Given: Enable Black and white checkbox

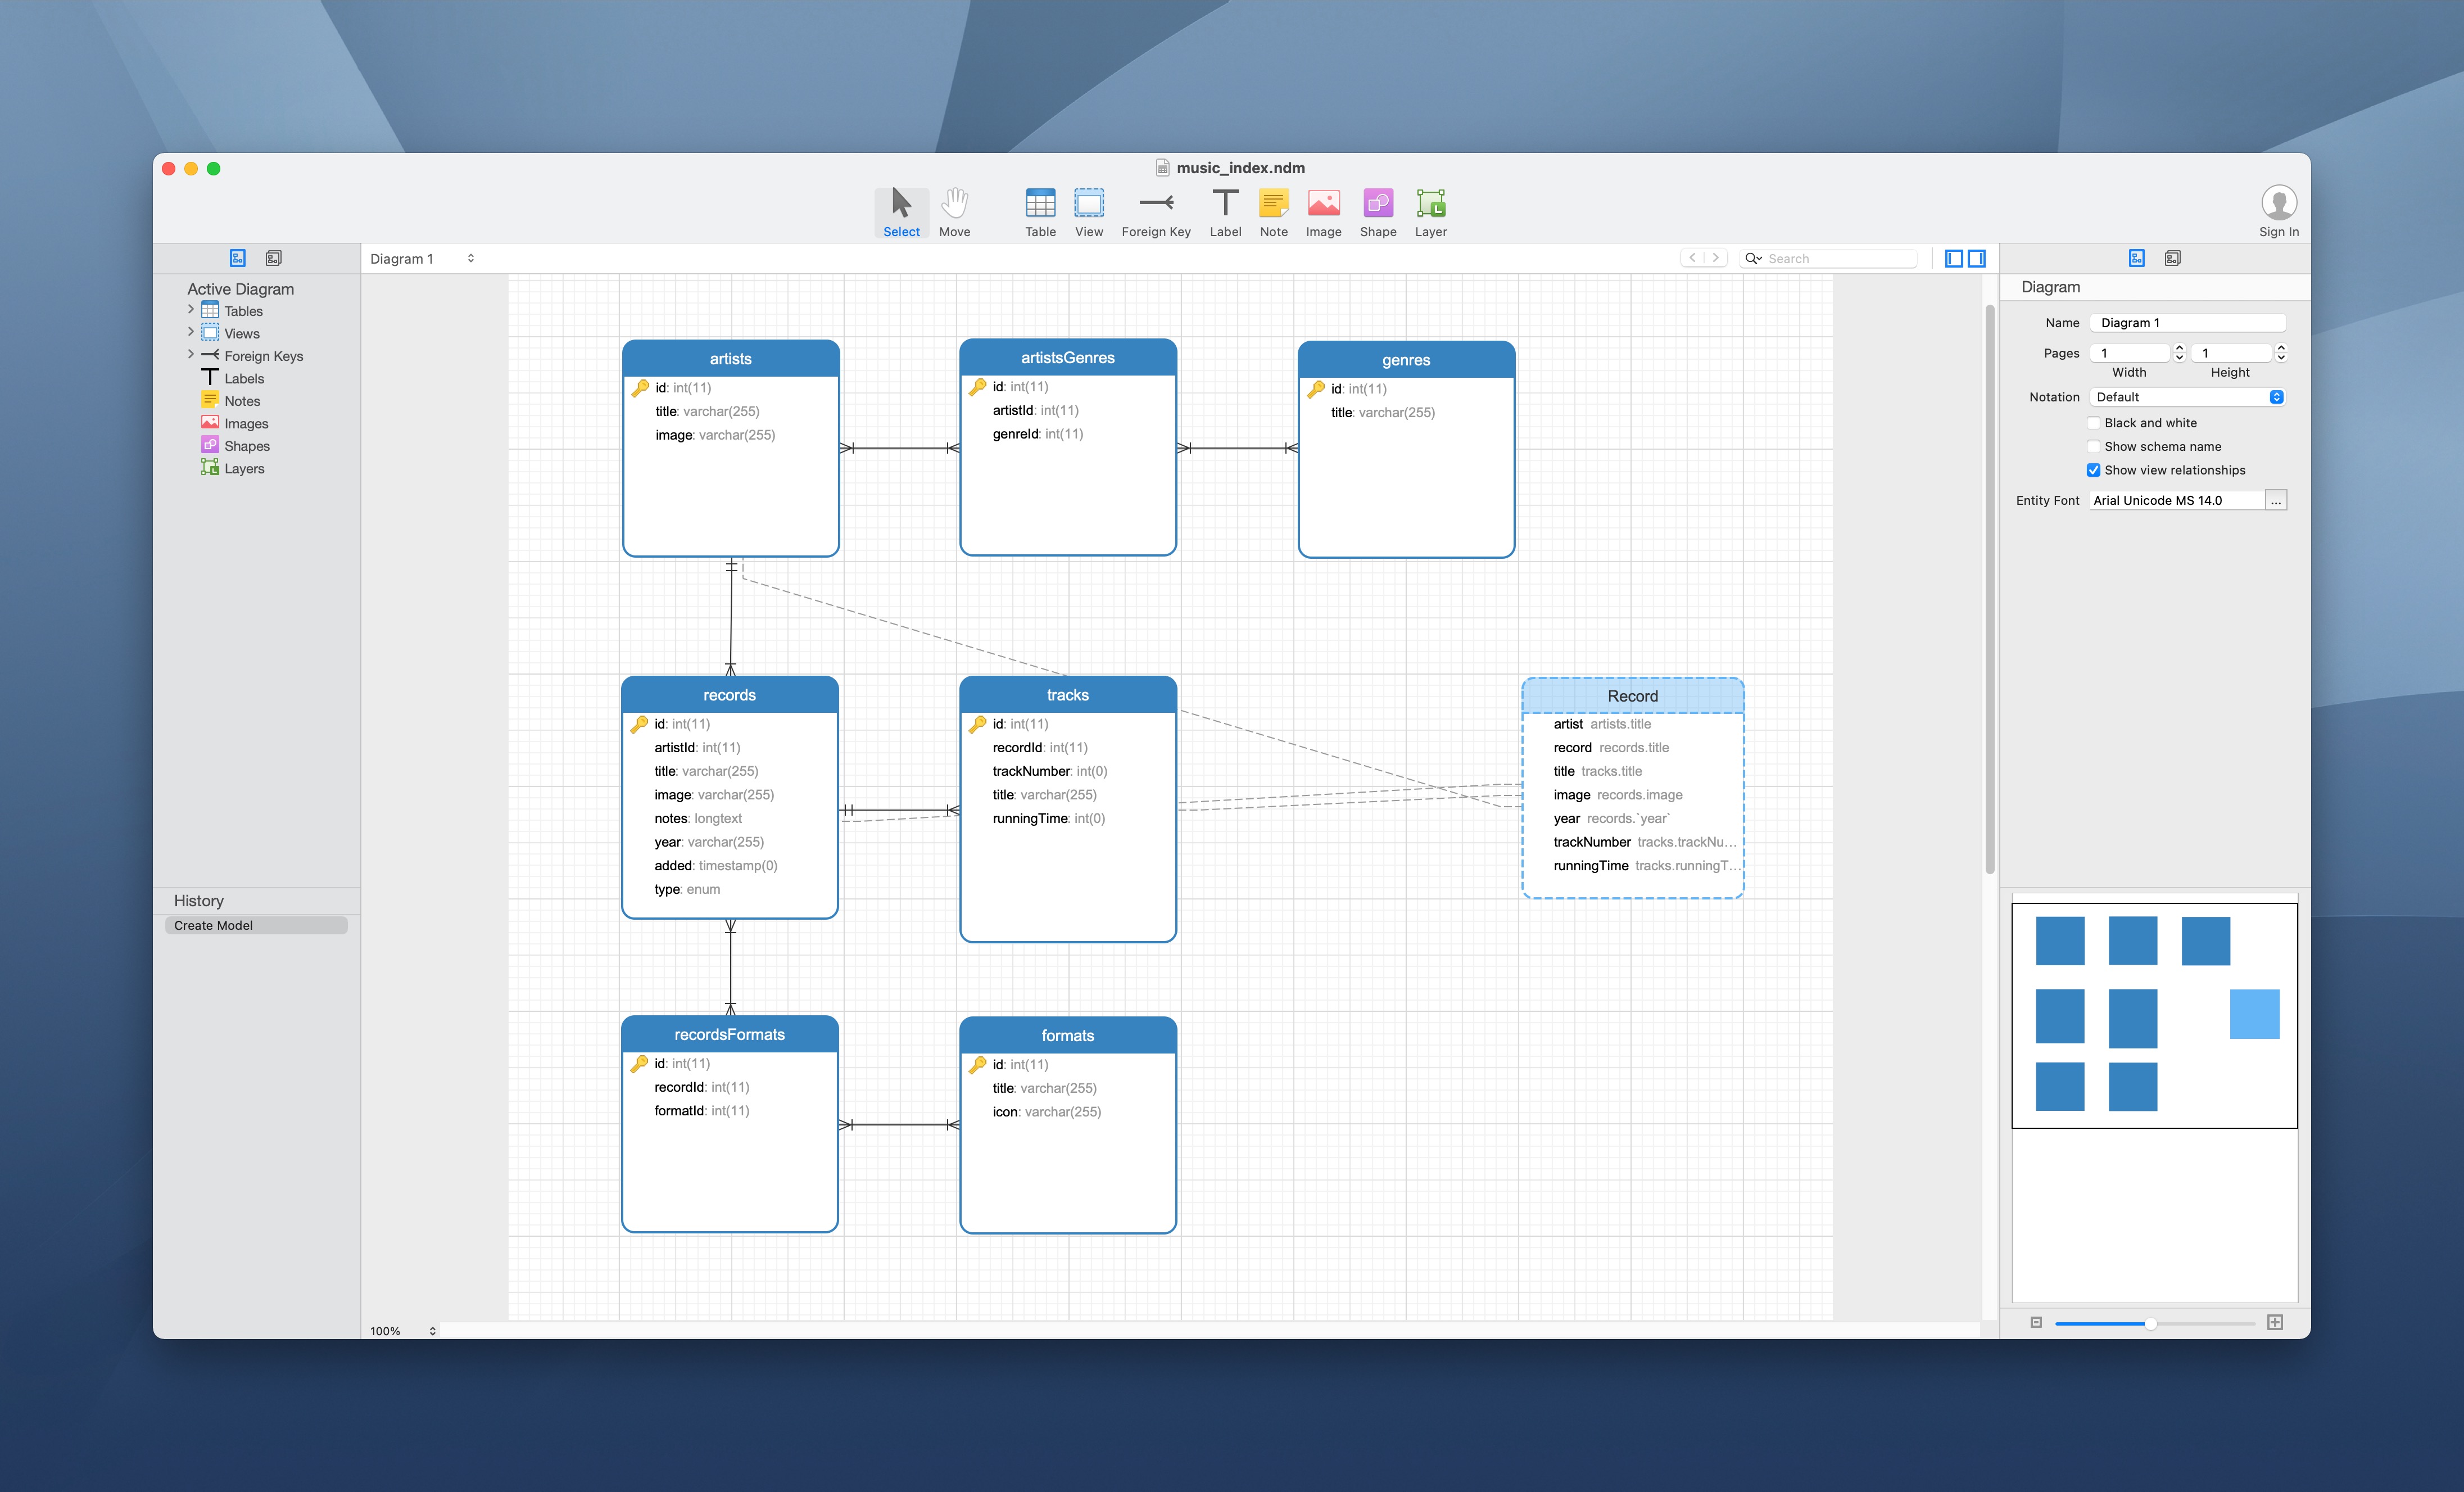Looking at the screenshot, I should pos(2093,423).
